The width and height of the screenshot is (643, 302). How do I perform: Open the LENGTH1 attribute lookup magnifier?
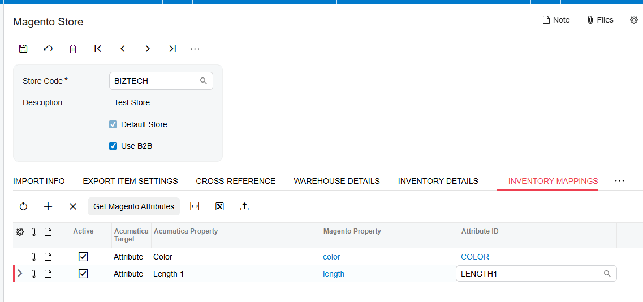[607, 274]
